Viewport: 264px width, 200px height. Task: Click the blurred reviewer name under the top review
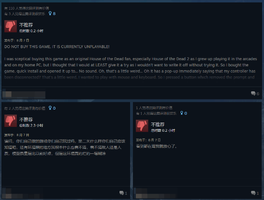pos(28,95)
